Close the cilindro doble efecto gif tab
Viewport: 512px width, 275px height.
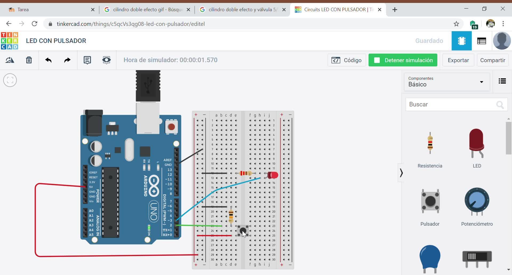(x=188, y=10)
